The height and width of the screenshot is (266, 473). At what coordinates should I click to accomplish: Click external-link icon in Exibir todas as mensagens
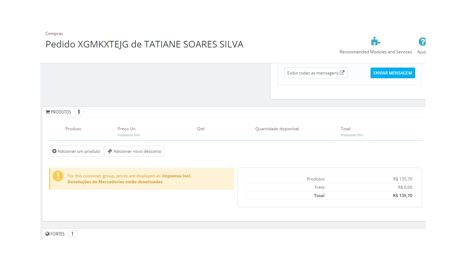point(342,73)
